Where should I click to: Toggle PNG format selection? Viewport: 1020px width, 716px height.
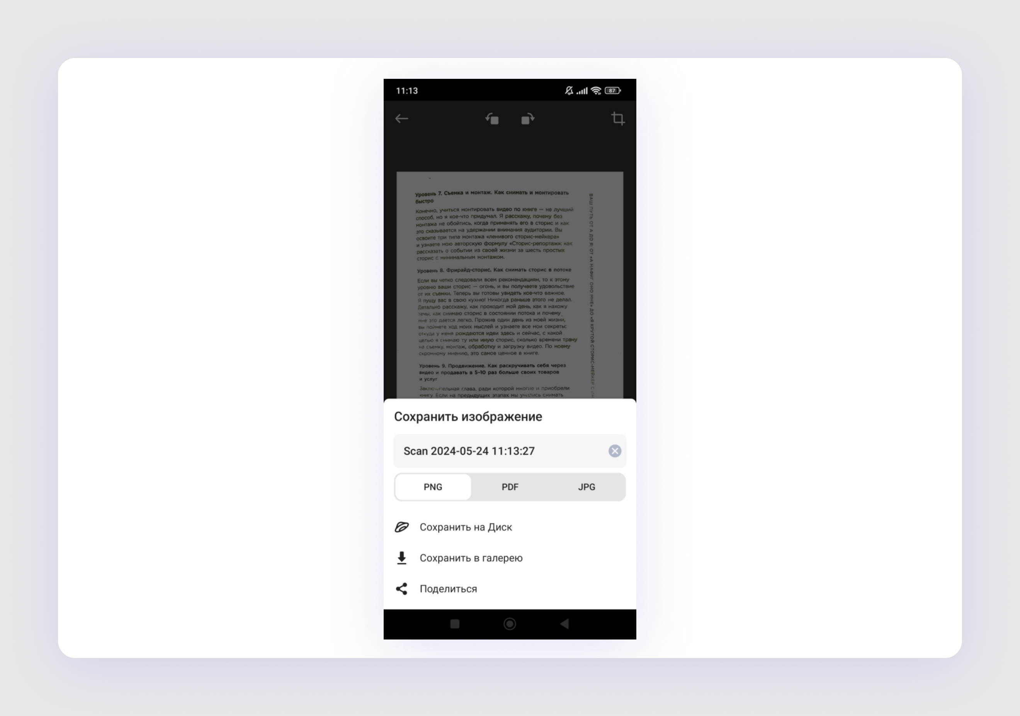[432, 486]
